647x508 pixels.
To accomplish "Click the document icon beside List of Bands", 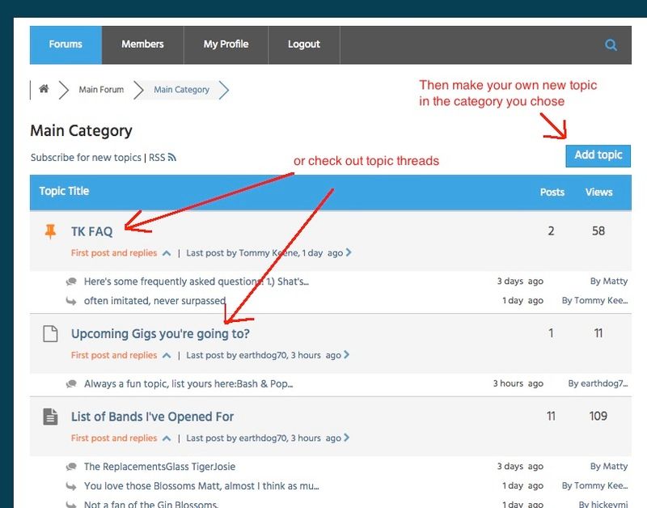I will coord(50,417).
